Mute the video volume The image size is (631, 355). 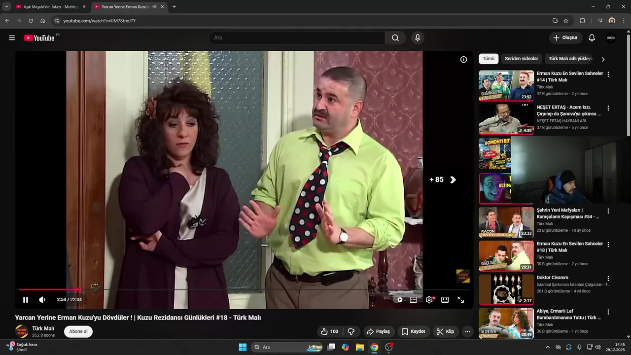[42, 300]
